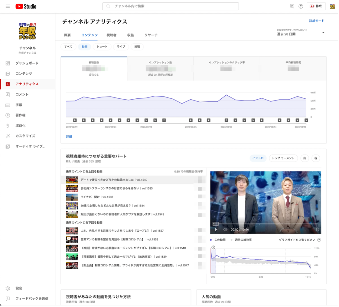Click the video player settings gear
This screenshot has height=307, width=339.
318,229
